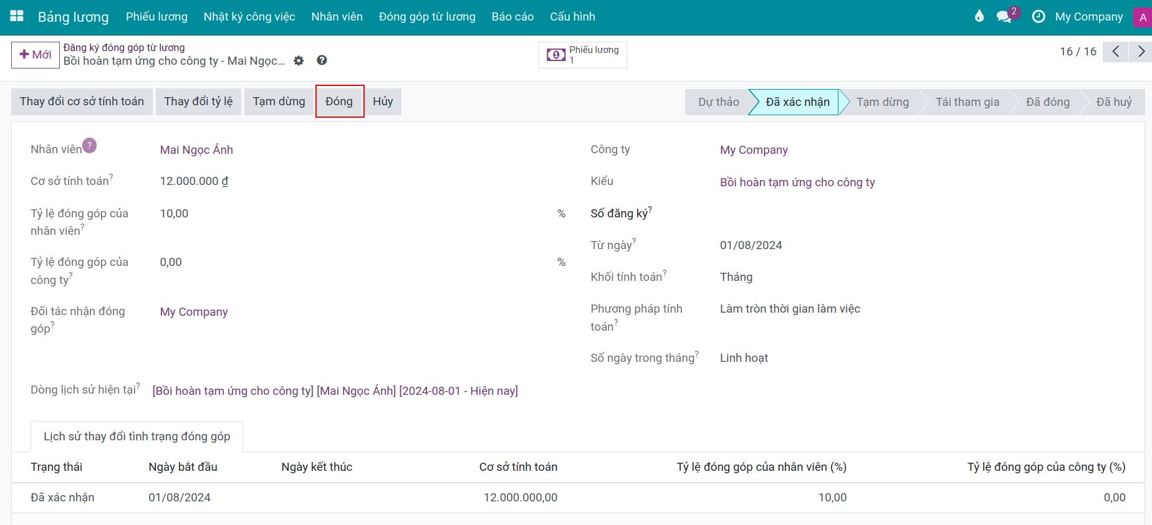Open the user avatar menu
The width and height of the screenshot is (1152, 525).
pyautogui.click(x=1143, y=17)
